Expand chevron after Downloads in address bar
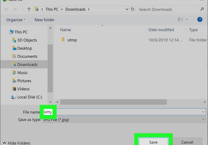 click(x=89, y=9)
